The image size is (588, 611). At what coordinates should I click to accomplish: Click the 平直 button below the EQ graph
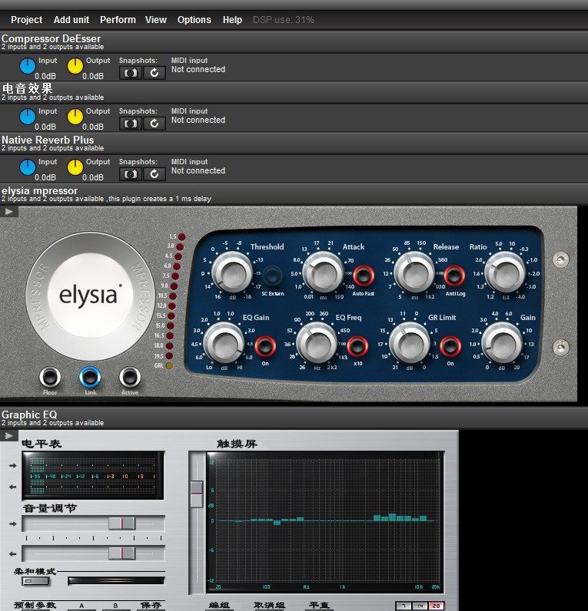[x=318, y=606]
